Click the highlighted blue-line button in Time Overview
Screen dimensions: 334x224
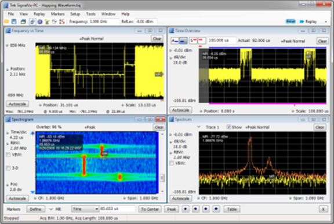pyautogui.click(x=183, y=41)
